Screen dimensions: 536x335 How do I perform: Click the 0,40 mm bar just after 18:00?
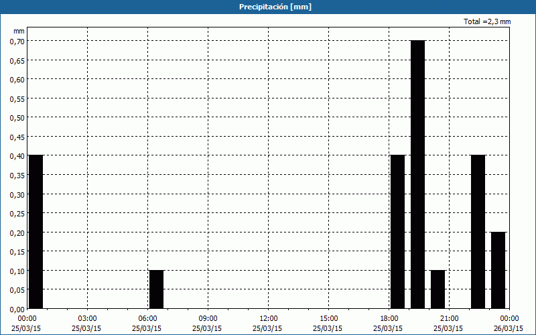(x=397, y=232)
